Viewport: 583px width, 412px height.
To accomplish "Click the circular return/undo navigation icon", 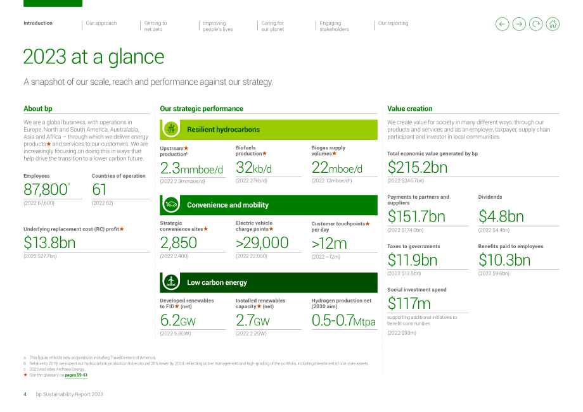I will click(535, 24).
